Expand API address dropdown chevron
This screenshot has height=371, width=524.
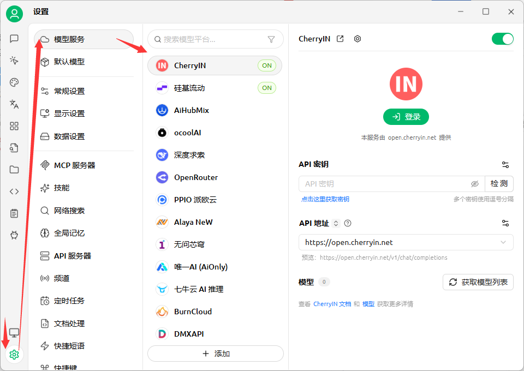point(503,242)
